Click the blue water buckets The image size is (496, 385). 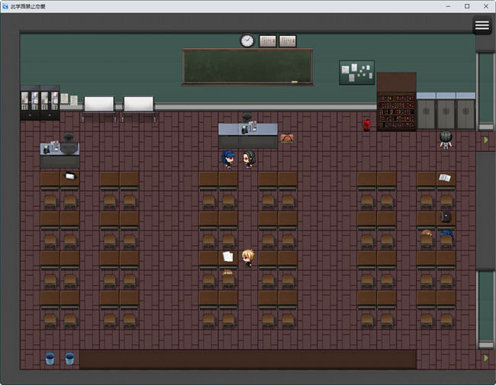(60, 357)
